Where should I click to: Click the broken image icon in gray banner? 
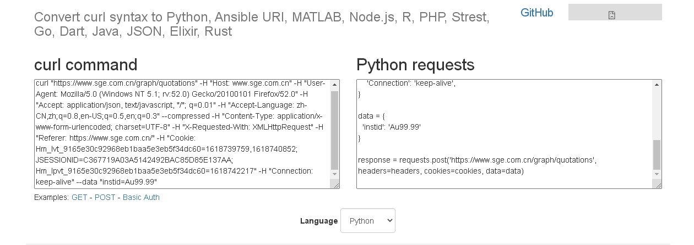pyautogui.click(x=611, y=15)
